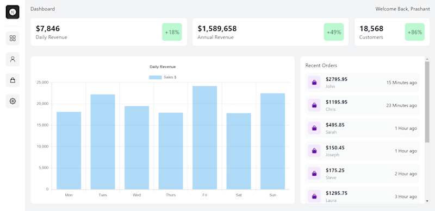Click the customer name Sarah
435x211 pixels.
click(331, 132)
